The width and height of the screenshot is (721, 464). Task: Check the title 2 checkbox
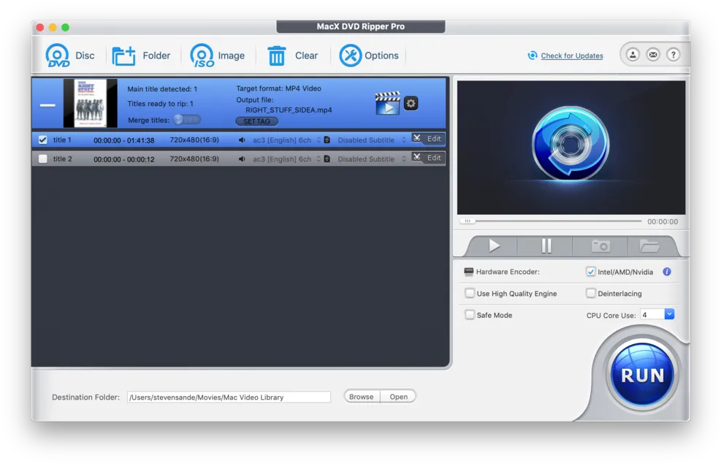(43, 159)
